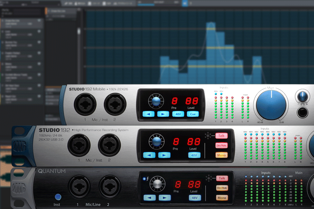
Task: Click the right arrow on the Quantum unit
Action: pos(165,197)
